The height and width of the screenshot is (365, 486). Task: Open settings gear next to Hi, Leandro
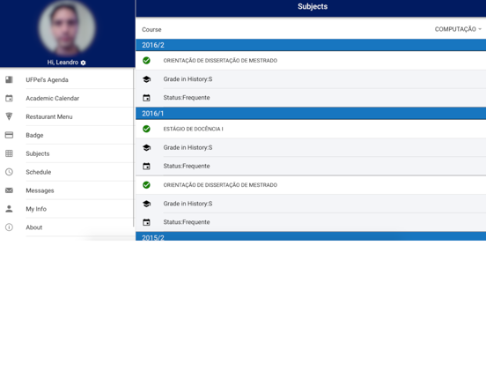(x=83, y=63)
